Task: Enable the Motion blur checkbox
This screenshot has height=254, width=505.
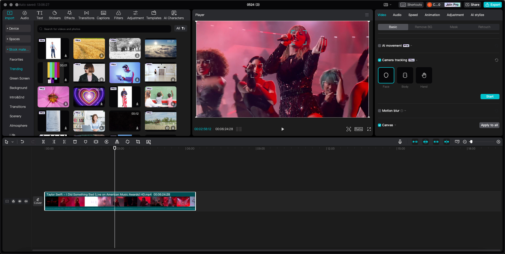Action: pos(380,111)
